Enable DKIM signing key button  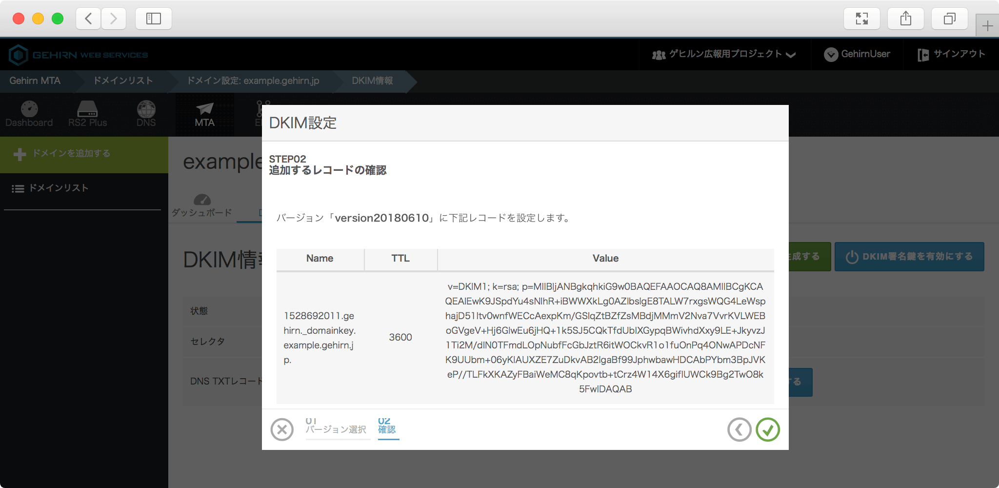point(909,257)
